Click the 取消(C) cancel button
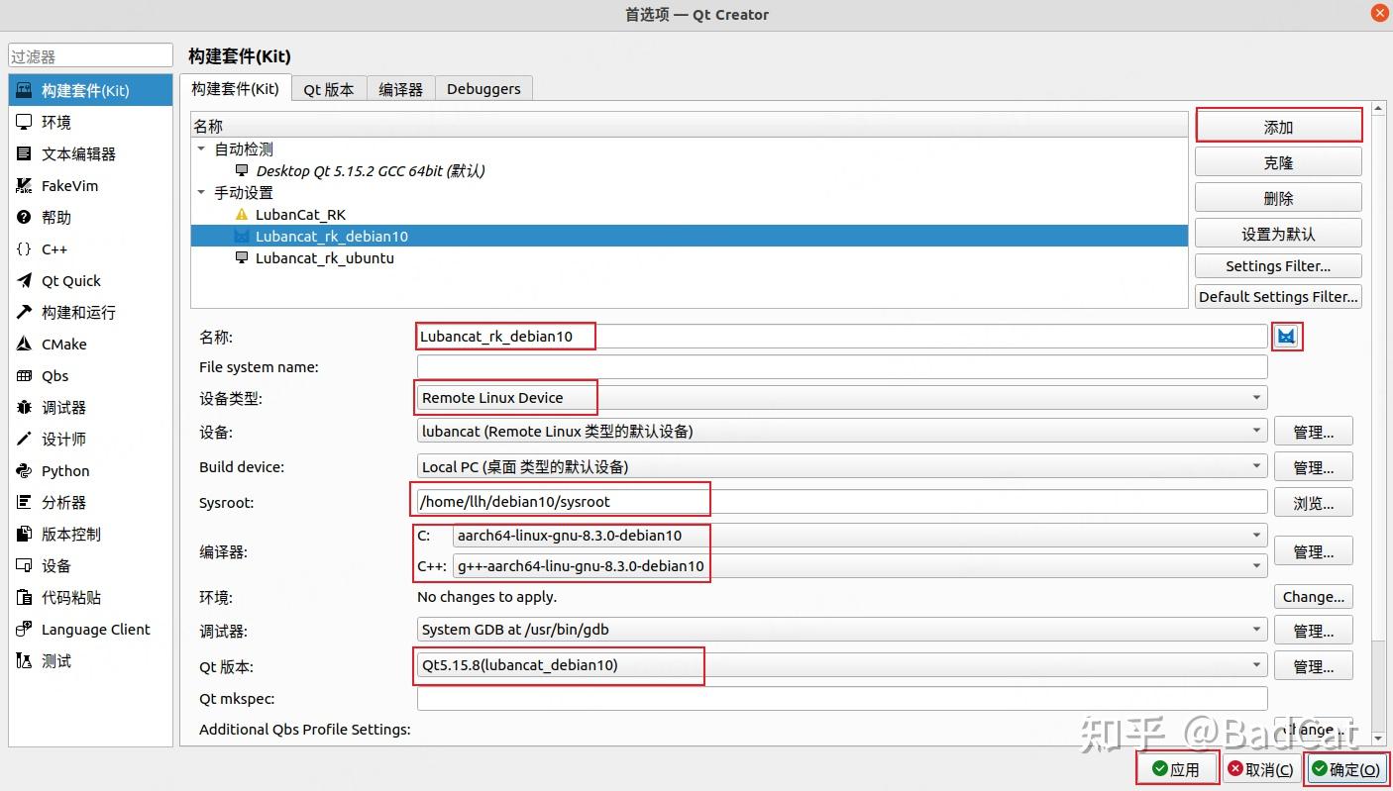Screen dimensions: 1393x791 (x=1261, y=769)
